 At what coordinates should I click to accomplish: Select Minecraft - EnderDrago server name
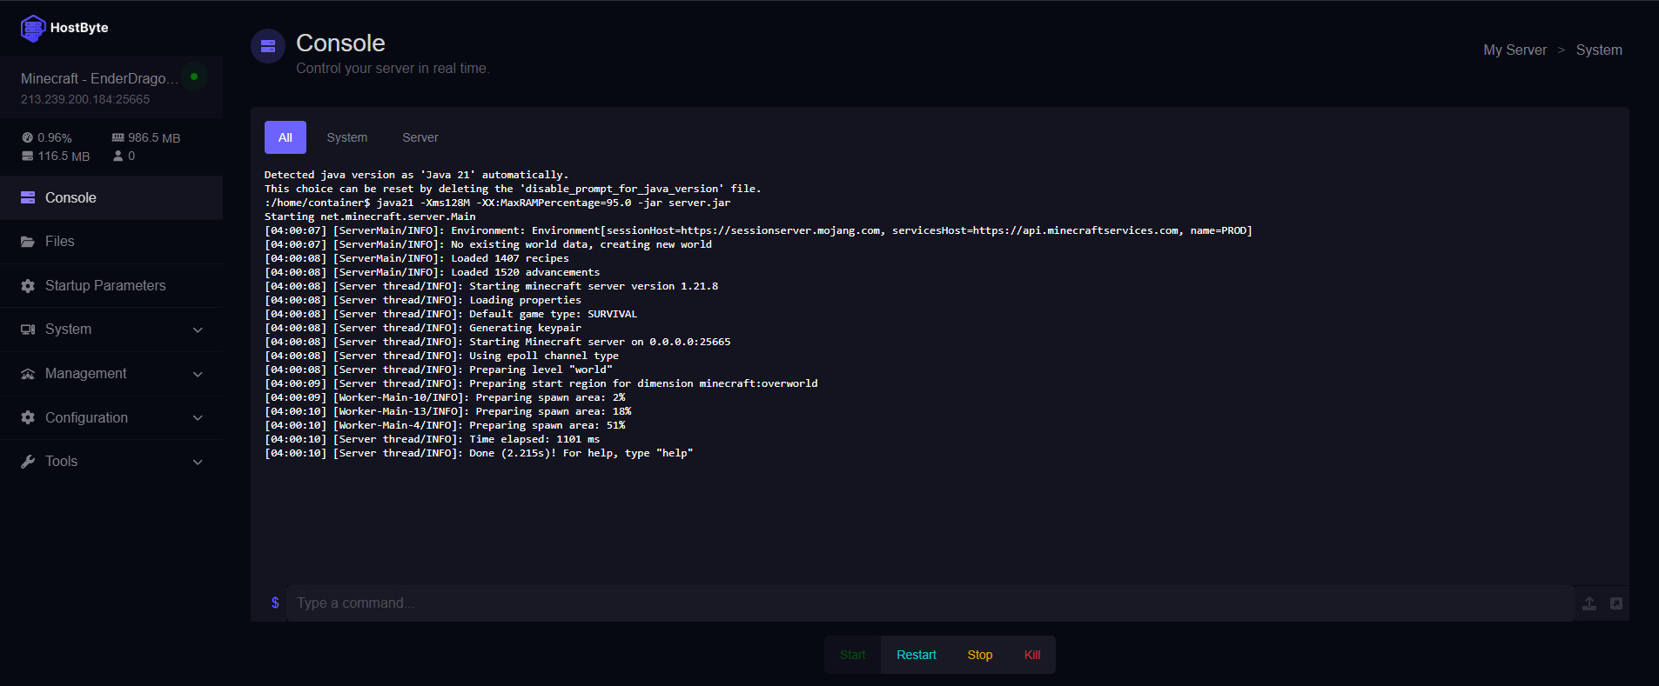pyautogui.click(x=99, y=78)
